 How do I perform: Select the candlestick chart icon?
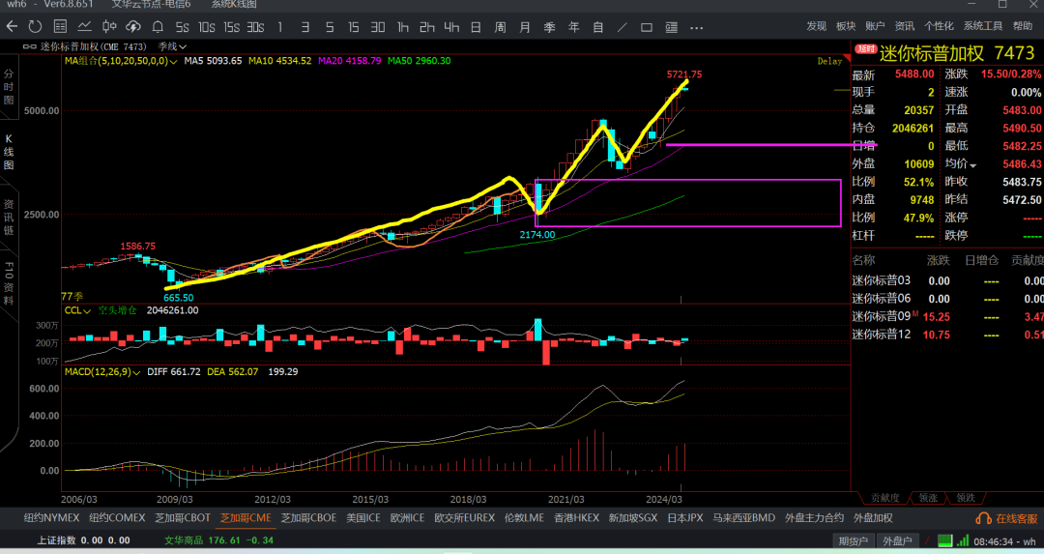click(x=109, y=27)
